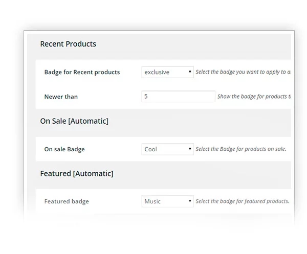Screen dimensions: 307x254
Task: Open the Featured badge dropdown
Action: 168,201
